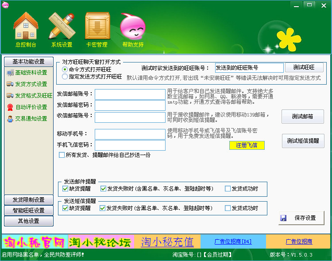Click the 版本号 V1.5.0.3 status text

coord(291,255)
